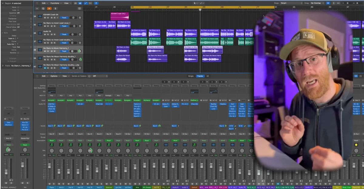364x189 pixels.
Task: Mute the KSHMR Crash 04 track
Action: coord(45,18)
